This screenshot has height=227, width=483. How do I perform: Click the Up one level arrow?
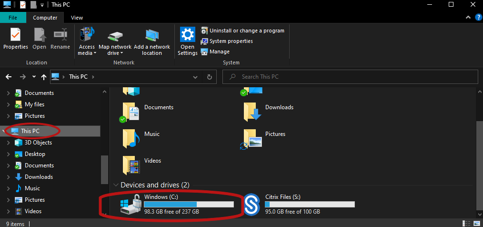tap(44, 77)
